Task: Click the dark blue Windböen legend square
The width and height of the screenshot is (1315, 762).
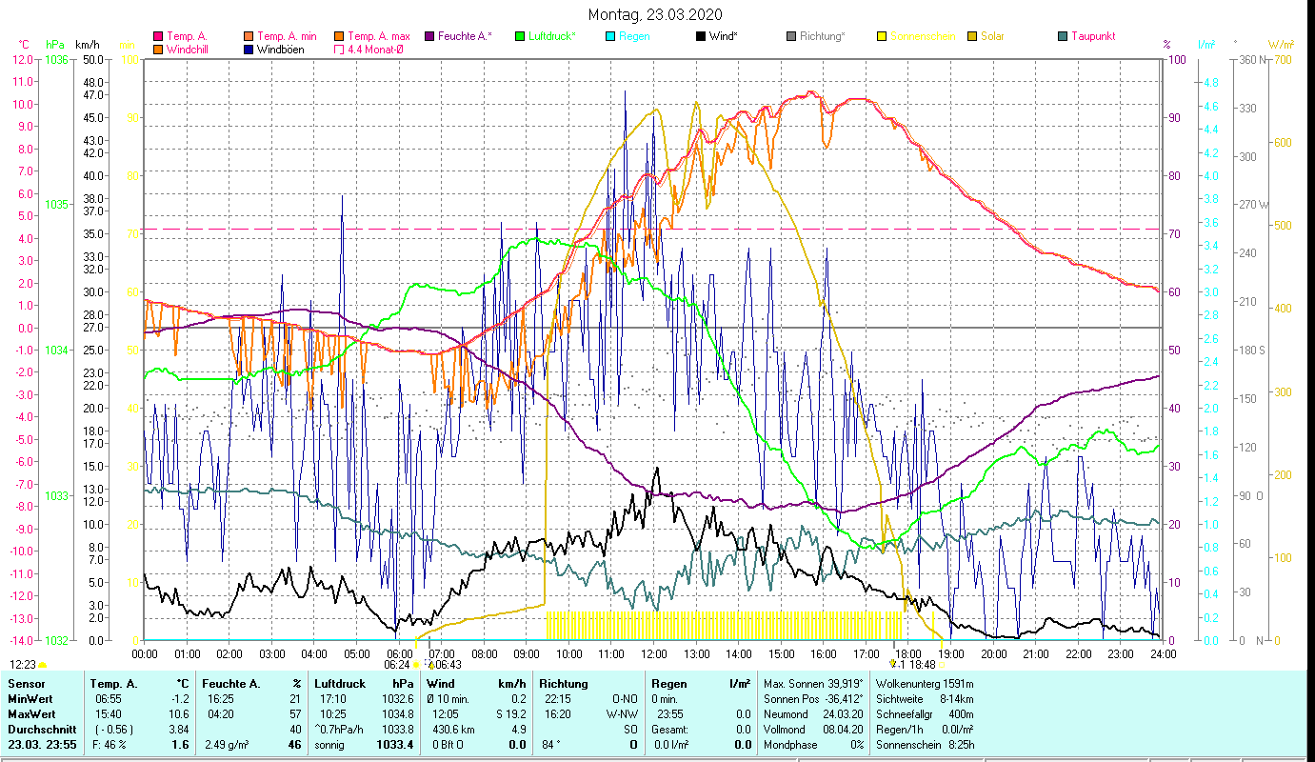Action: 249,50
